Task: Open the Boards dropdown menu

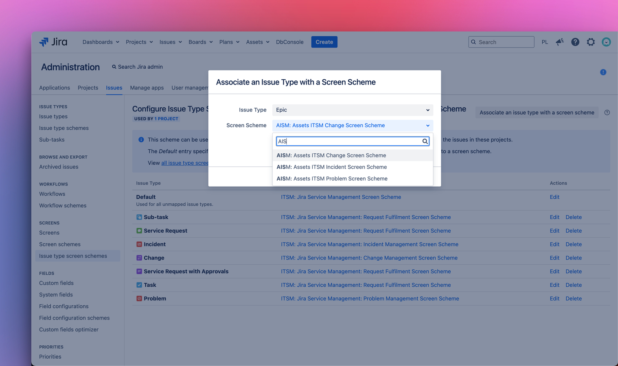Action: (x=201, y=42)
